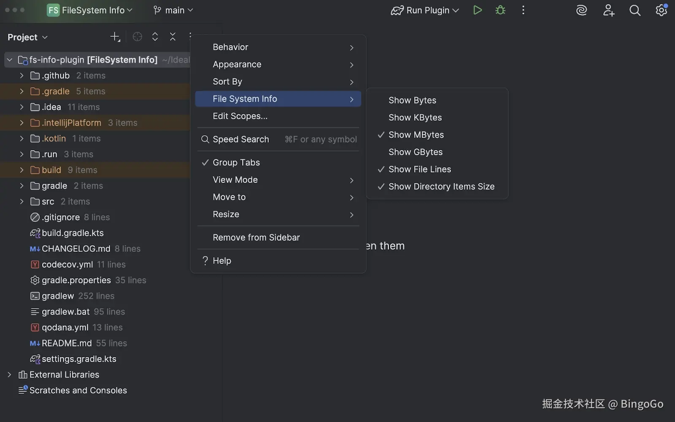Screen dimensions: 675x422
Task: Open IDE Settings via the gear icon
Action: tap(661, 10)
